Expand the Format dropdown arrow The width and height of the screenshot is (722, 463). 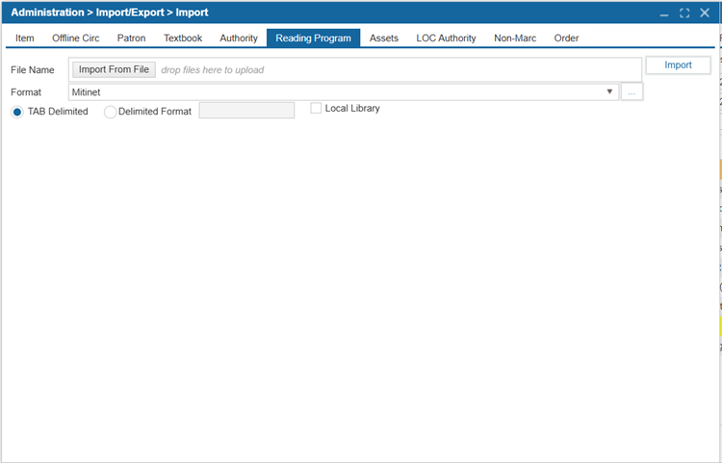point(610,92)
